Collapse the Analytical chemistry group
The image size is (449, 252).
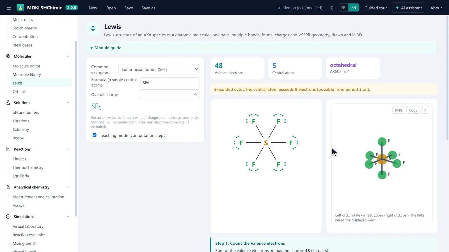(68, 187)
